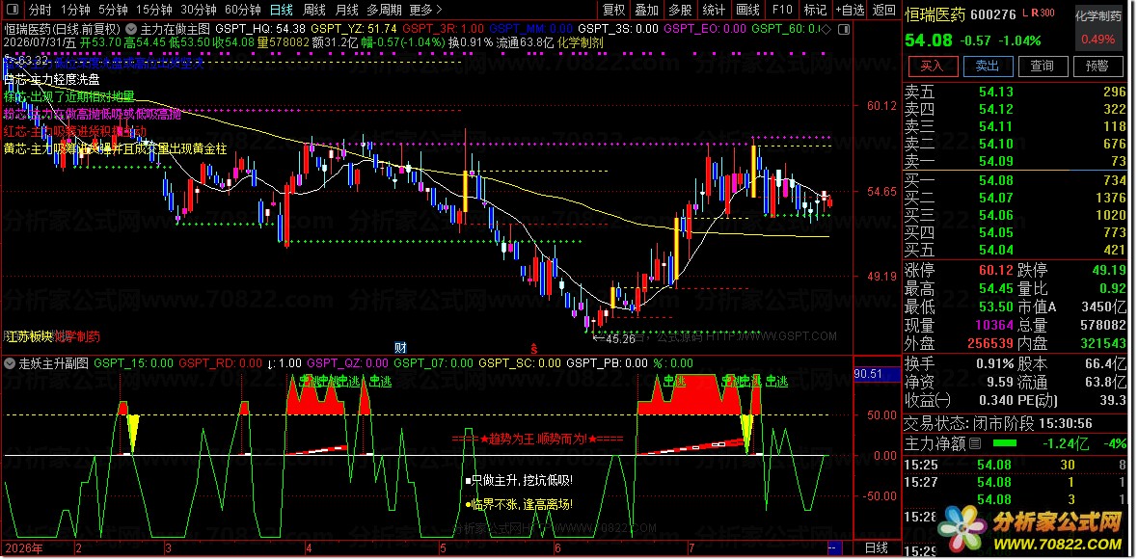Click the L margin-trading badge beside 600276
The image size is (1138, 560).
click(1025, 13)
